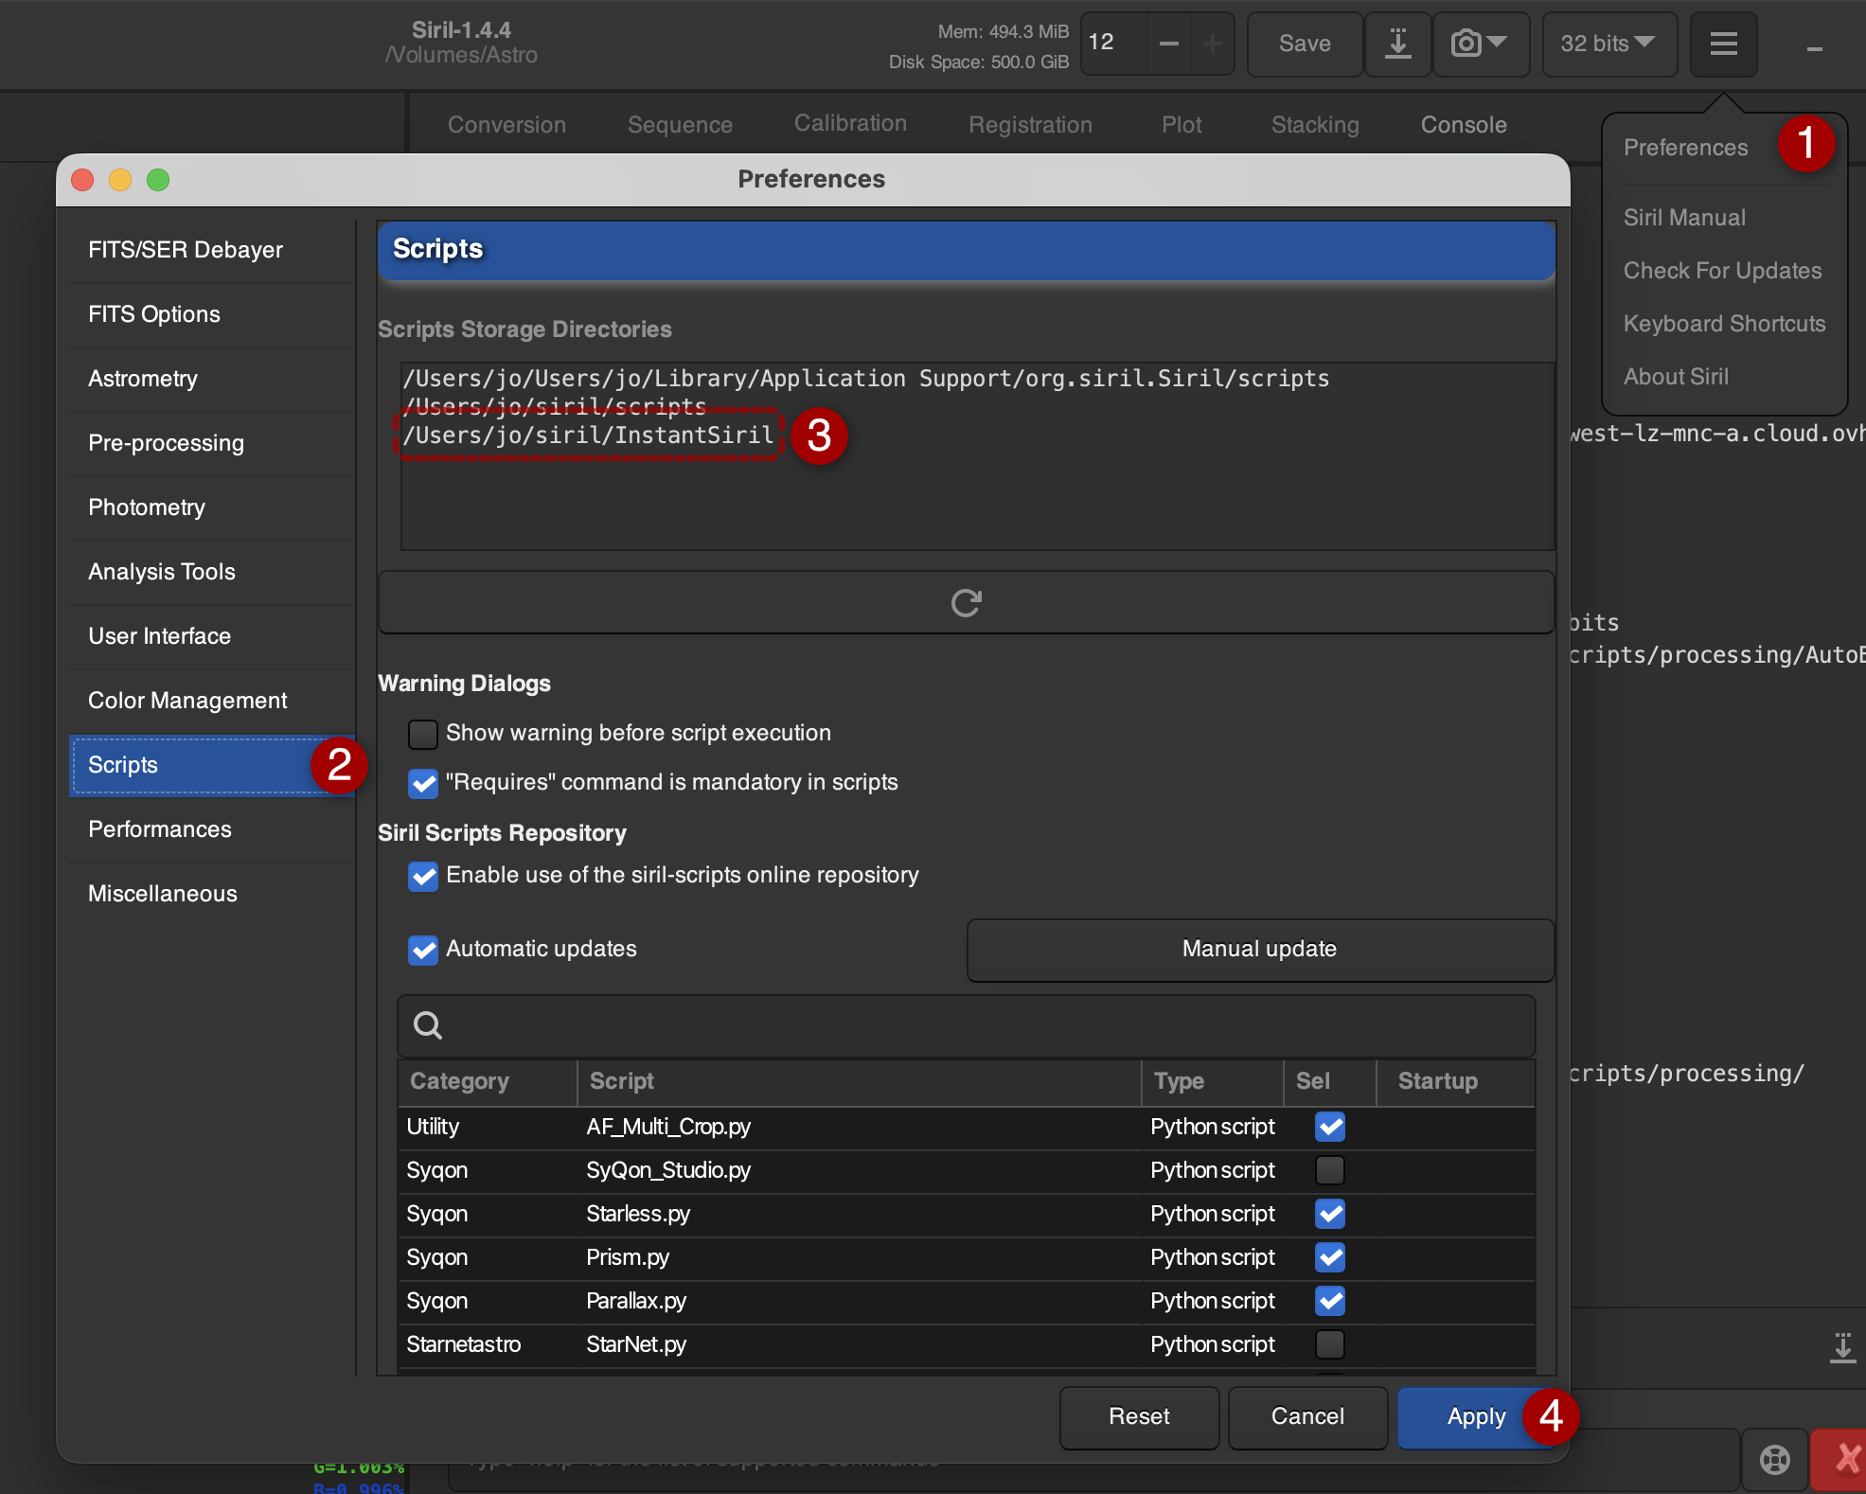Click Apply to save preferences
The width and height of the screenshot is (1866, 1494).
pyautogui.click(x=1476, y=1417)
